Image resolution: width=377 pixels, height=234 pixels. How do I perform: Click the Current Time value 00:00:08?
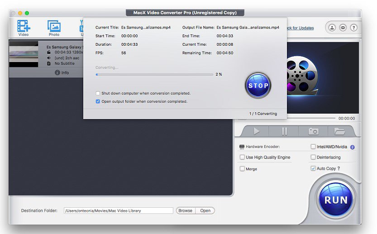pos(225,44)
